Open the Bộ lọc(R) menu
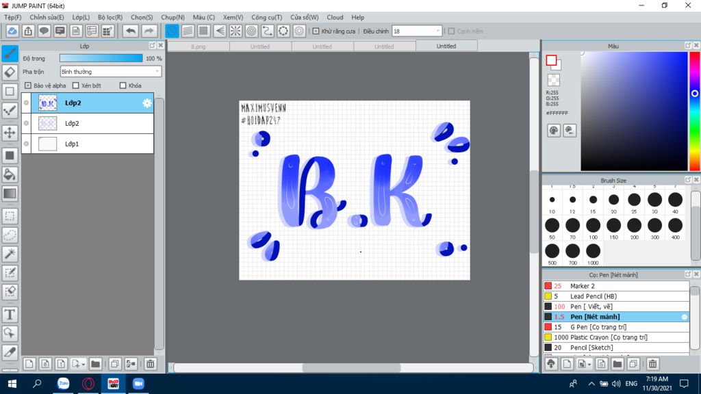The height and width of the screenshot is (394, 701). pos(110,17)
